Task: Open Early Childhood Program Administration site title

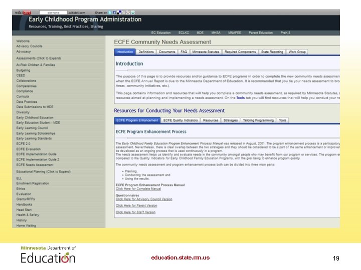Action: [x=85, y=19]
